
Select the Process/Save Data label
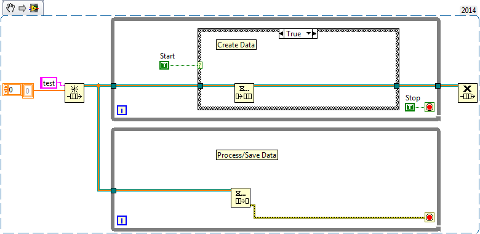(x=247, y=155)
